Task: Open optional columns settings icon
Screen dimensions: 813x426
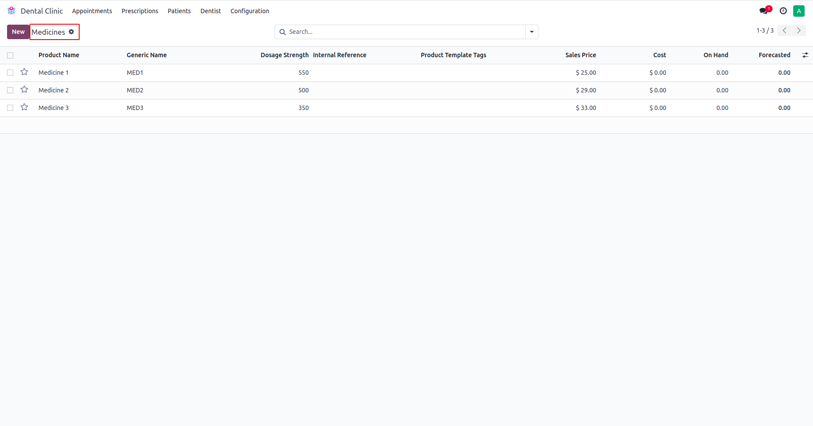Action: [x=805, y=55]
